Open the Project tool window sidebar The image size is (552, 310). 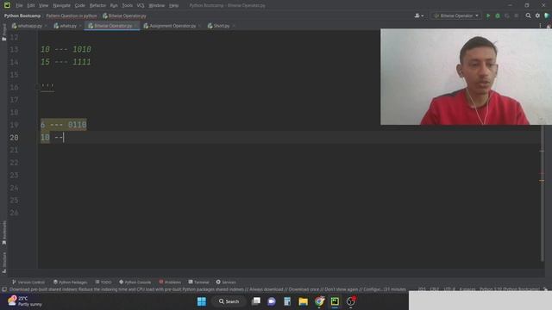pyautogui.click(x=3, y=33)
